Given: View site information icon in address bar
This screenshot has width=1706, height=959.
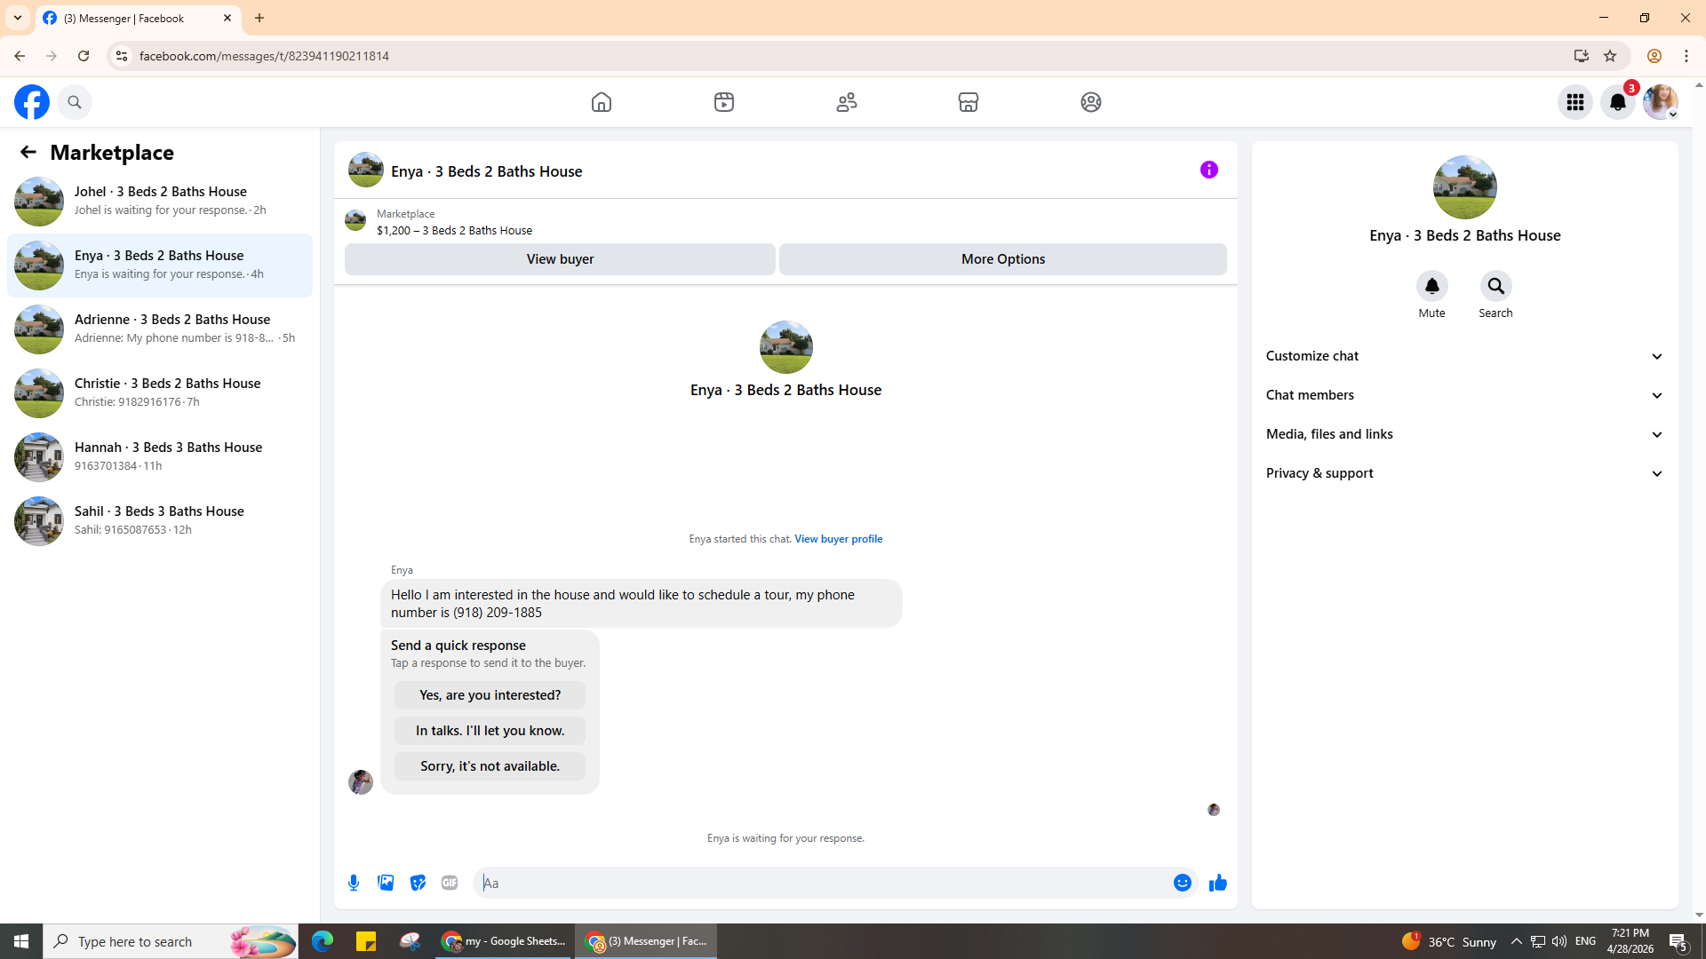Looking at the screenshot, I should tap(121, 56).
